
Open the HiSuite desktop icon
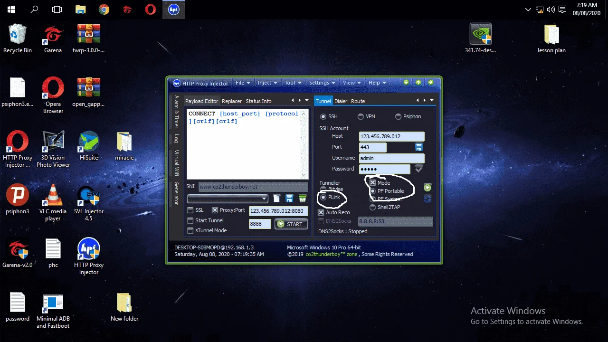tap(89, 146)
